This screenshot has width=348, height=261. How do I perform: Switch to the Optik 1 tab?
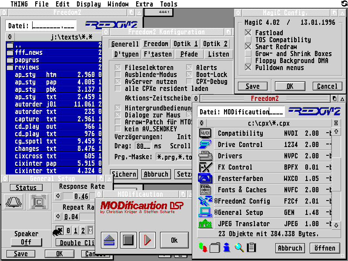pyautogui.click(x=186, y=44)
